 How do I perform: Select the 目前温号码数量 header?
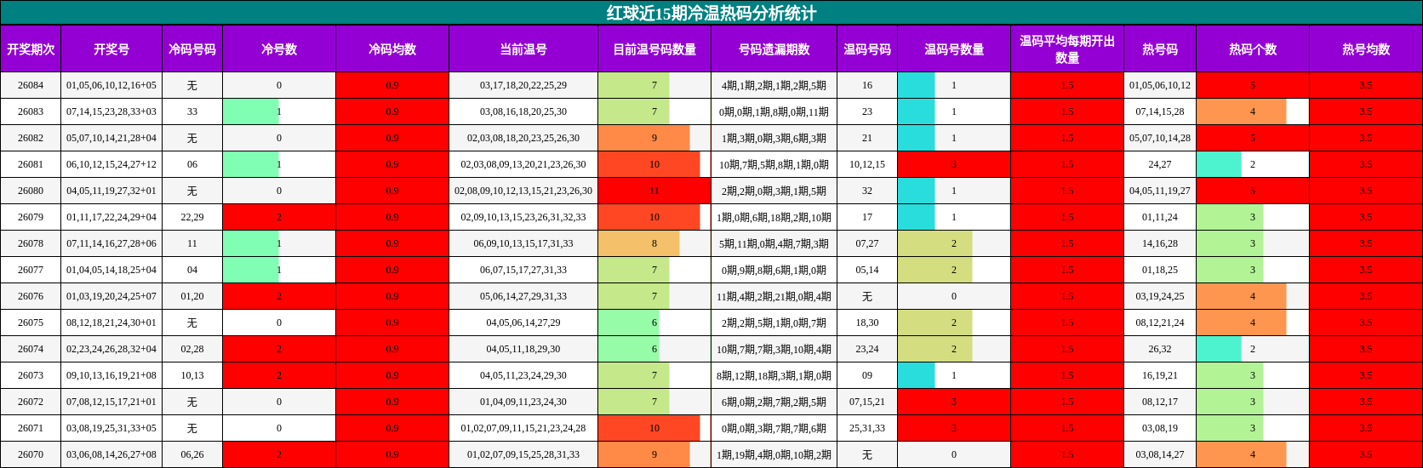(654, 49)
